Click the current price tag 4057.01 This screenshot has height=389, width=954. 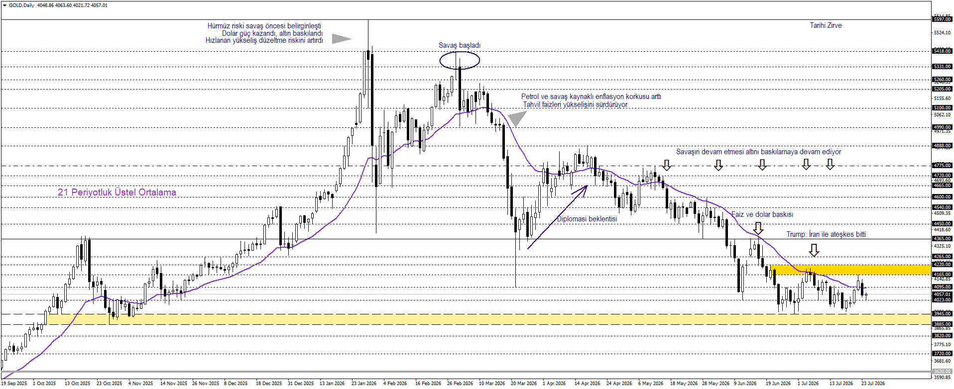pyautogui.click(x=942, y=294)
